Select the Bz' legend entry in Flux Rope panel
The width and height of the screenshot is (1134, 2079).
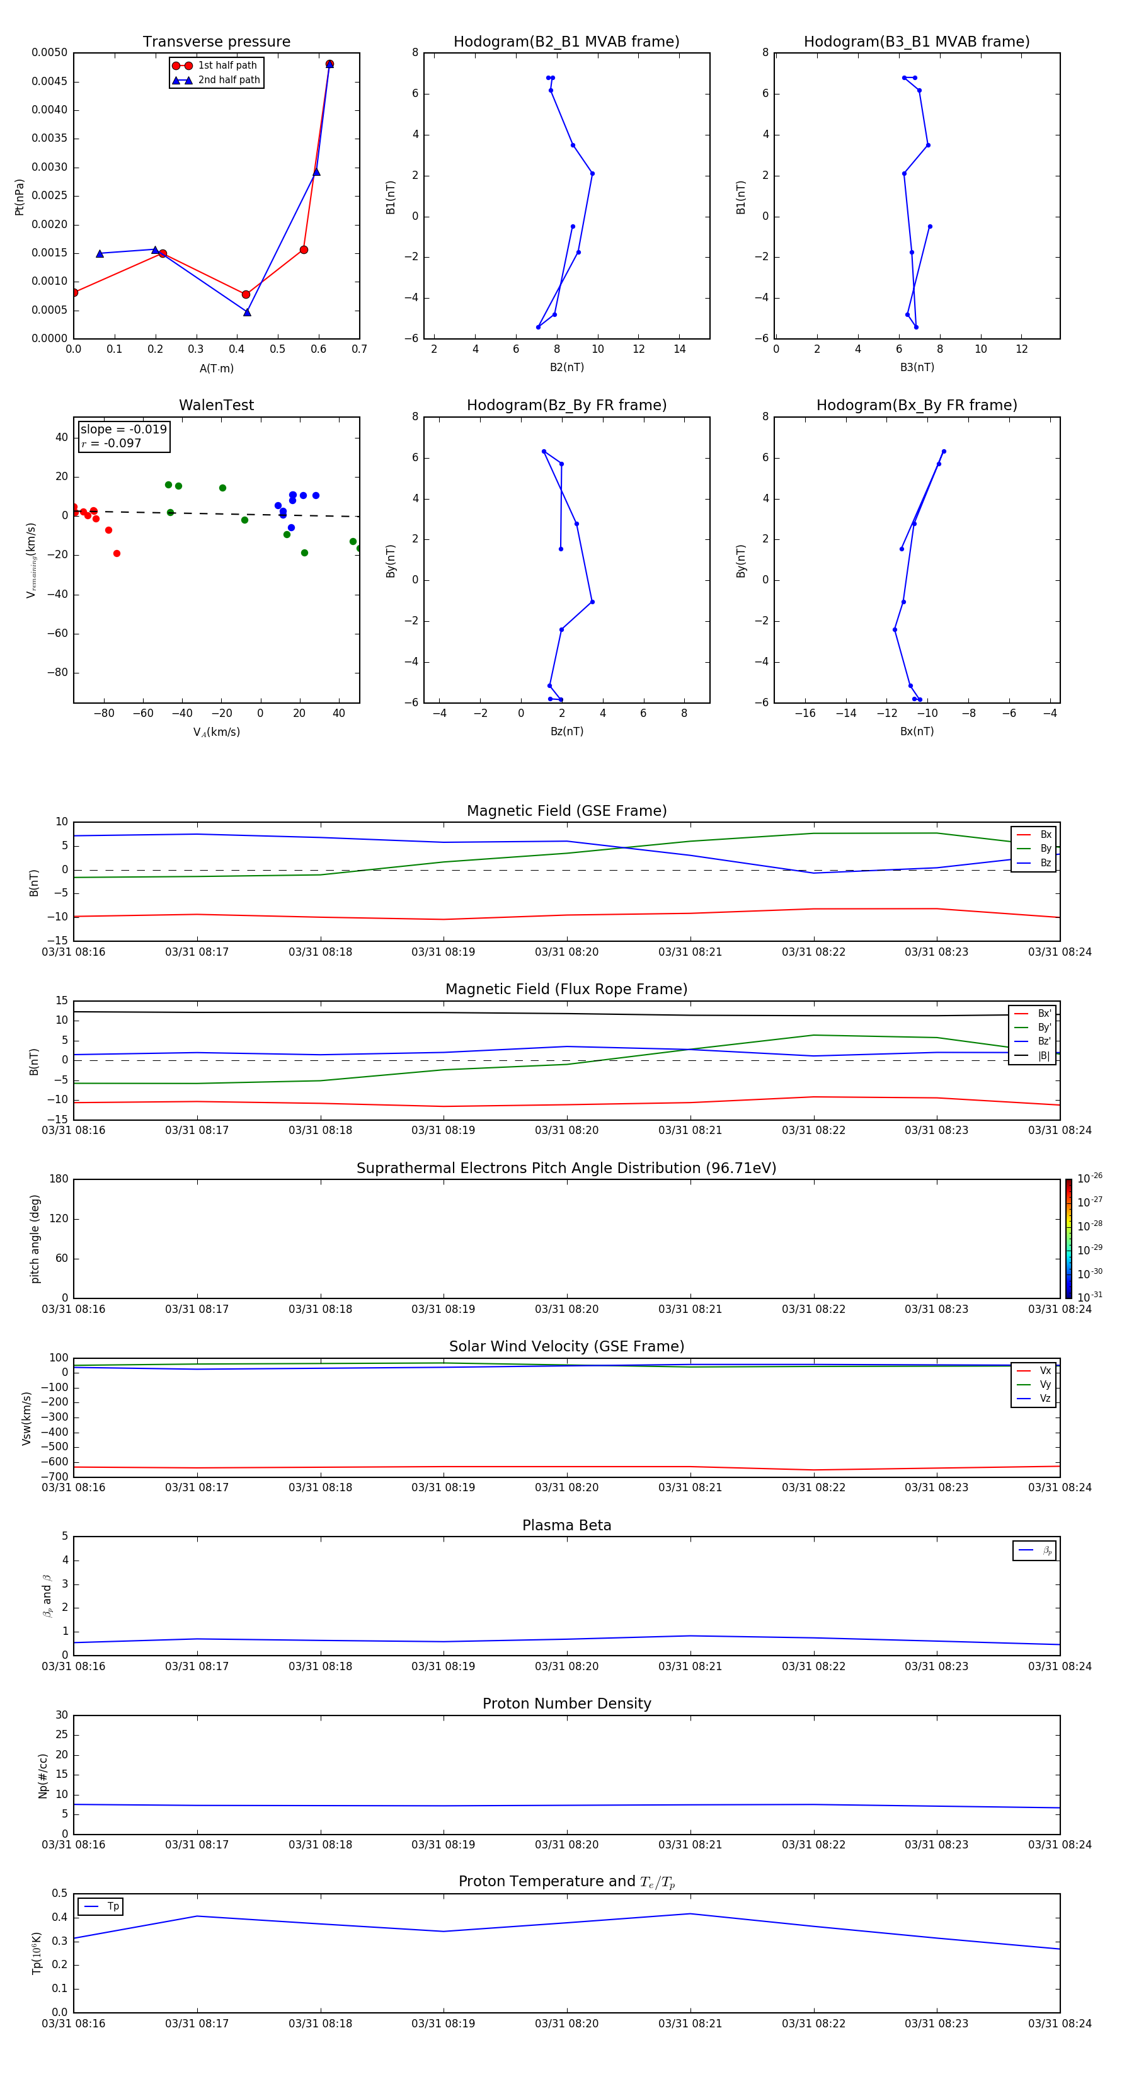(1033, 1042)
